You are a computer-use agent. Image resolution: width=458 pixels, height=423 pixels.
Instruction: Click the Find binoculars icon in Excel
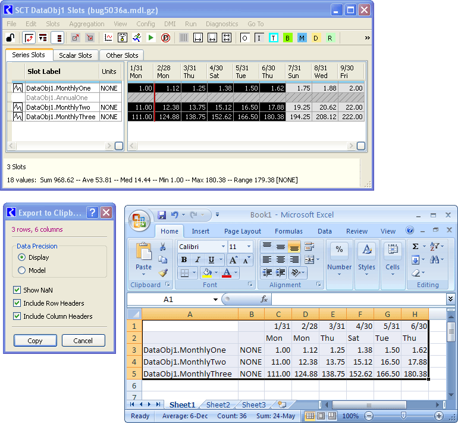(434, 260)
